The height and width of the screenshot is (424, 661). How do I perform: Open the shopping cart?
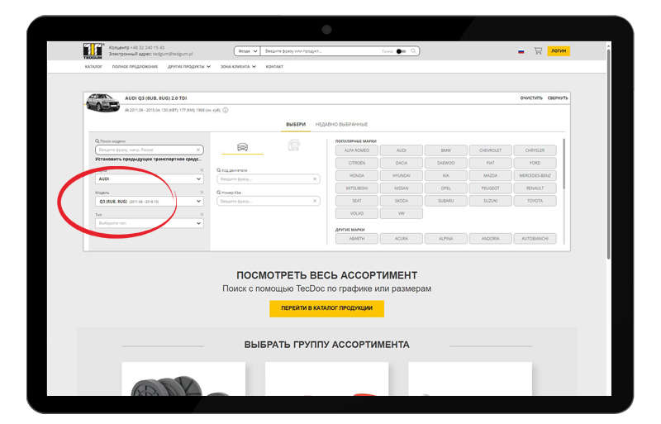click(538, 51)
